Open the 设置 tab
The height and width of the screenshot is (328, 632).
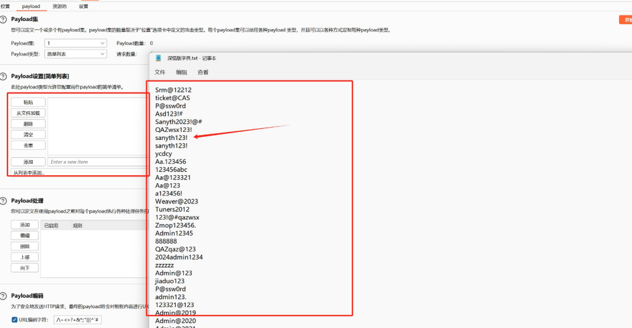coord(83,6)
